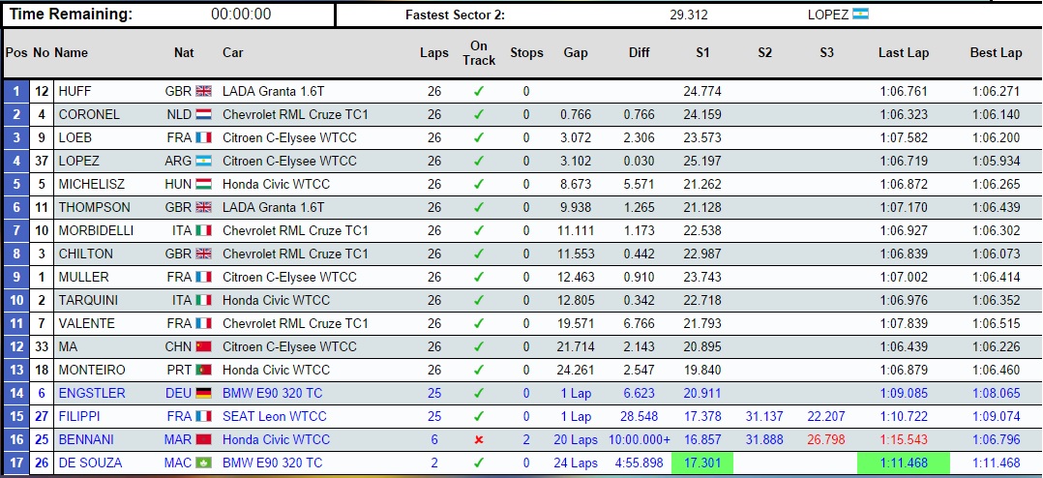Viewport: 1043px width, 478px height.
Task: Click the Portuguese flag next to MONTEIRO
Action: 203,371
